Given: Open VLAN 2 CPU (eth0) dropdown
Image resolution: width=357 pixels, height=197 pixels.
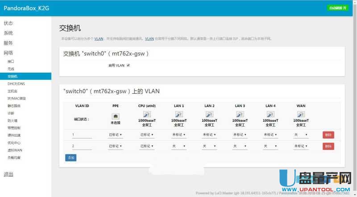Looking at the screenshot, I should click(x=147, y=146).
